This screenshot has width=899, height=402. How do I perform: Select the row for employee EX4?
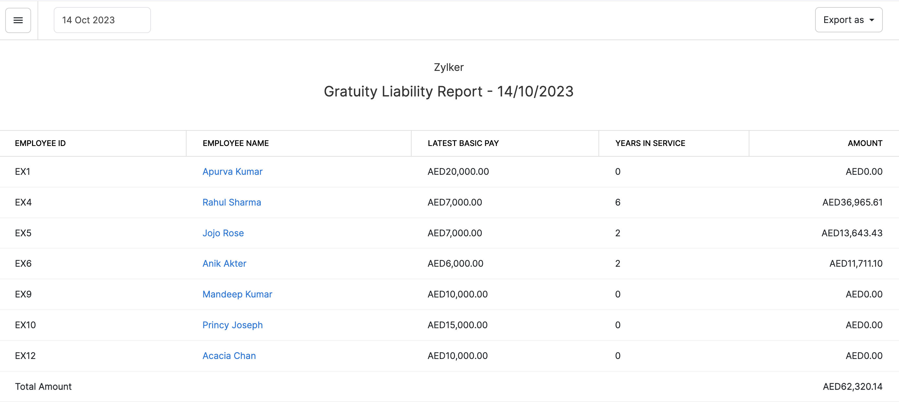(x=23, y=202)
